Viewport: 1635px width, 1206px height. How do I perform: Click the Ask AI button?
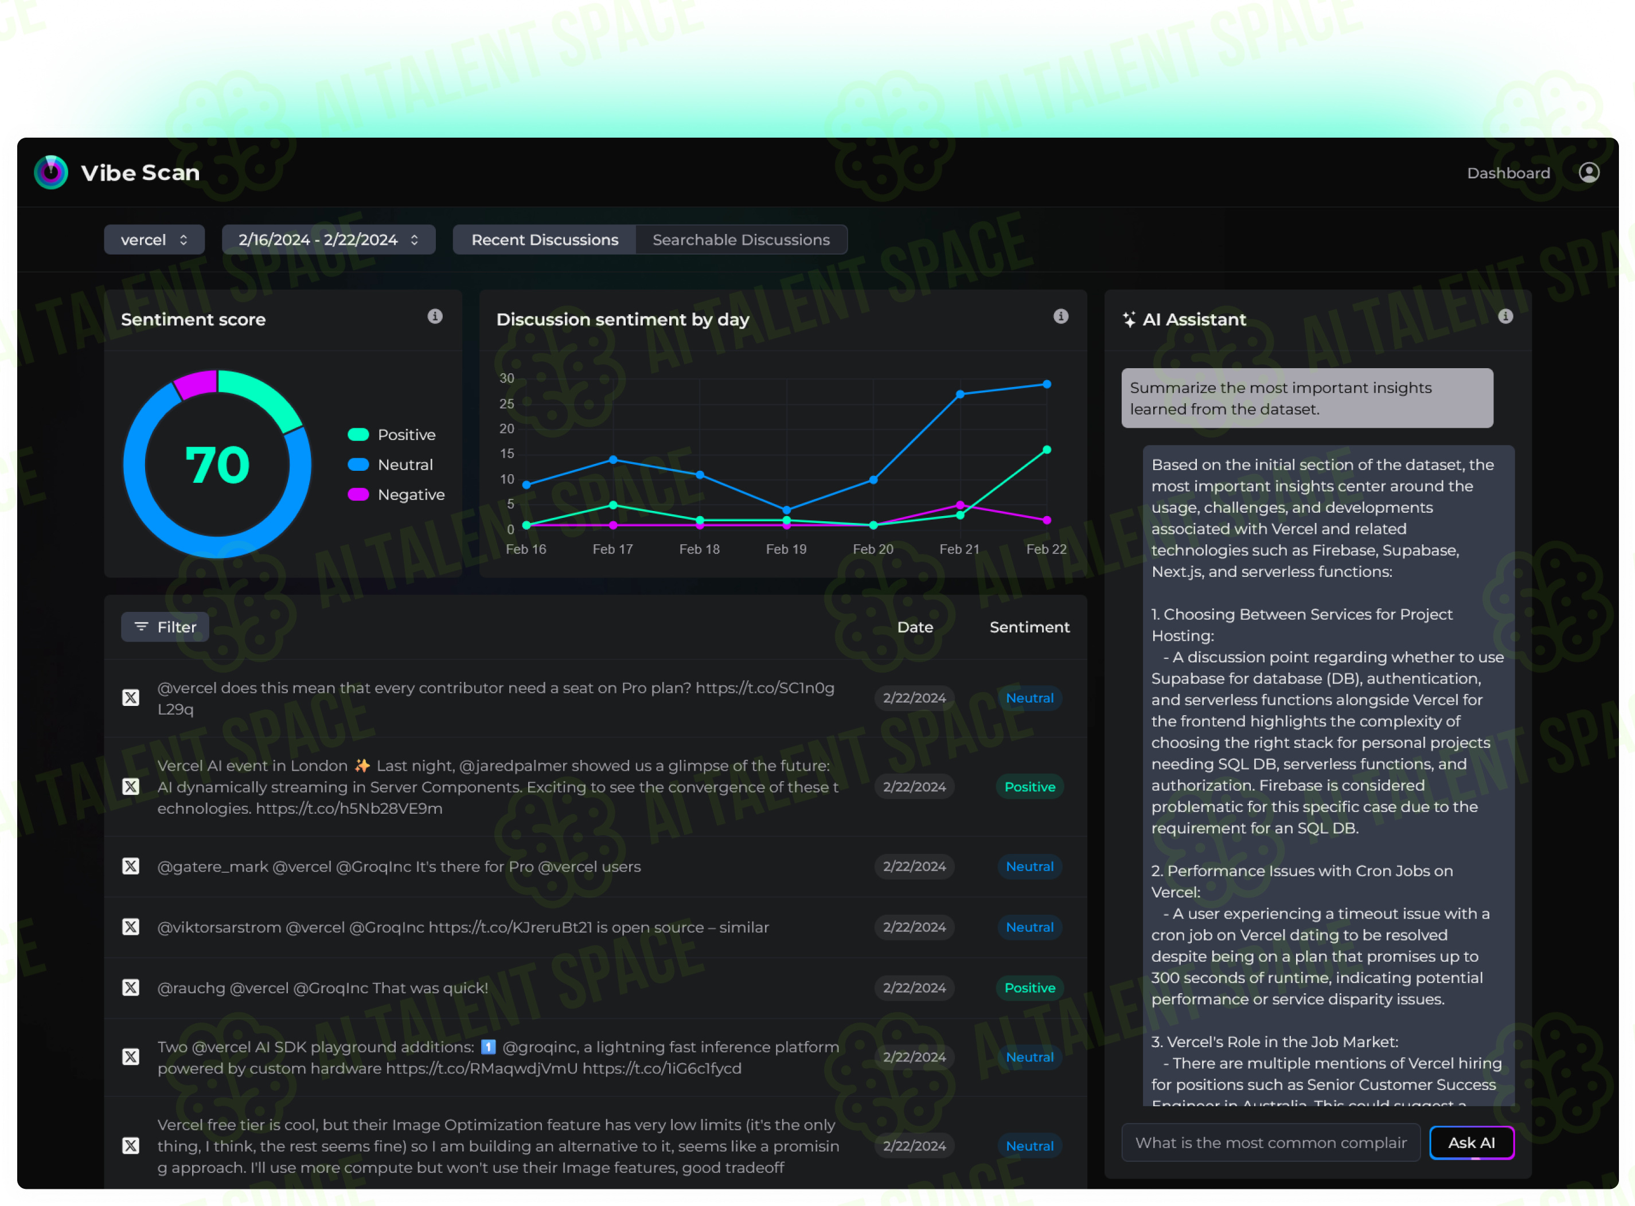coord(1472,1142)
